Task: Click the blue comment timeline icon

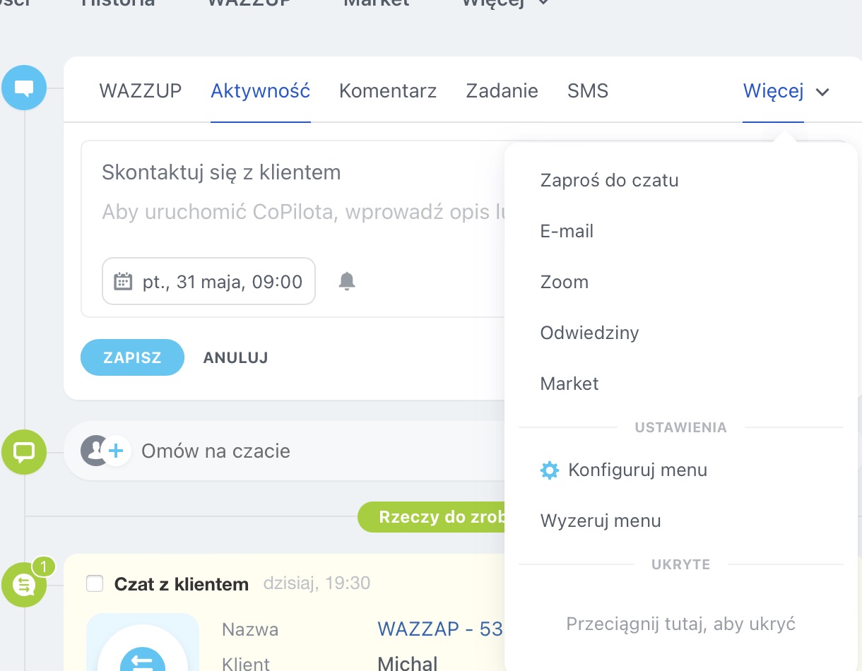Action: coord(24,88)
